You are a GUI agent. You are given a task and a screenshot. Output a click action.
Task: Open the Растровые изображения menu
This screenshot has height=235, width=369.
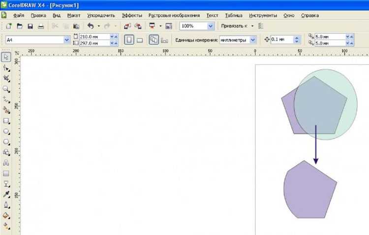coord(174,16)
